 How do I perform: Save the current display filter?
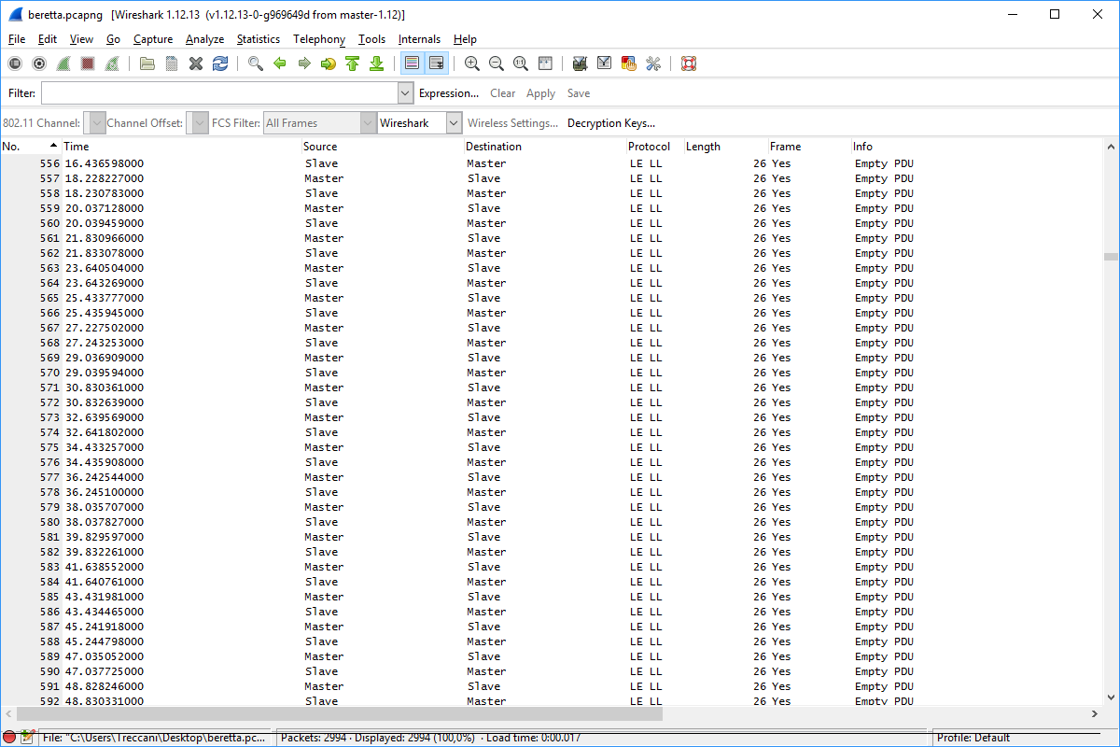579,93
